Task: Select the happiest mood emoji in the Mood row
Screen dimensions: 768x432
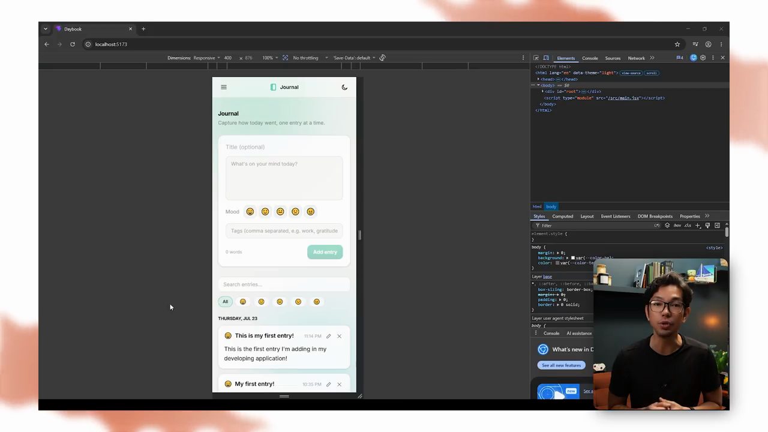Action: point(250,211)
